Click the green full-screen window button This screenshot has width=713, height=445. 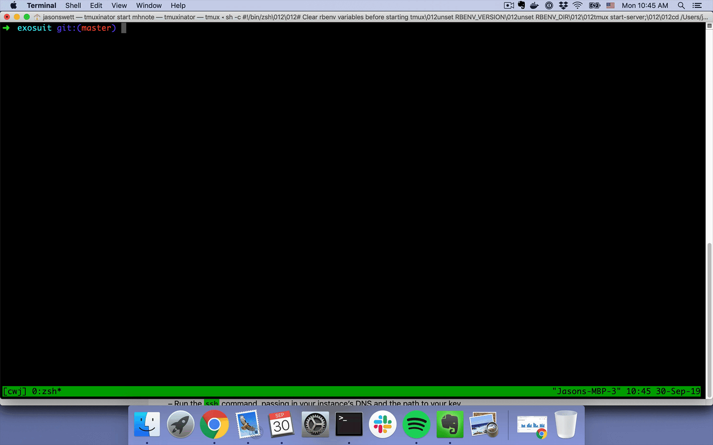[x=27, y=17]
